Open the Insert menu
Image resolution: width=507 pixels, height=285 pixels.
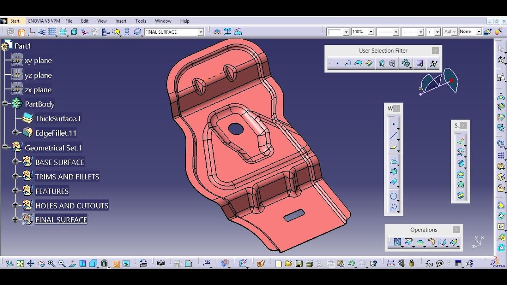point(121,21)
